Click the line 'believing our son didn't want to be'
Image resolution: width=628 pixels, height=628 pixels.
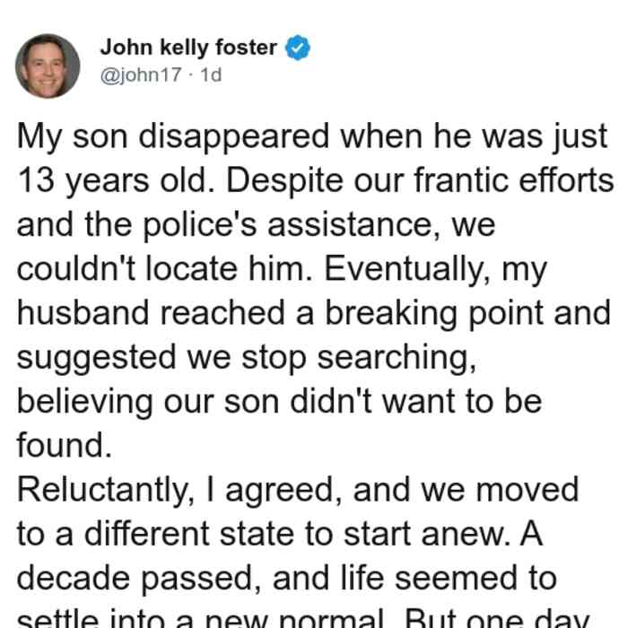[280, 401]
